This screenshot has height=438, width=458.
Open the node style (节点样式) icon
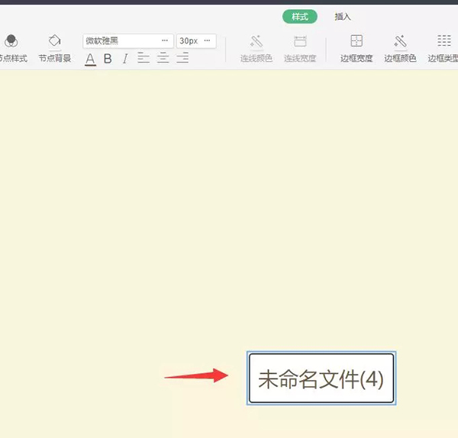click(11, 41)
